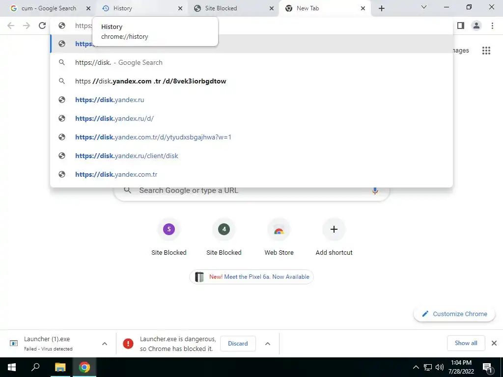Click in the address bar text

(x=83, y=26)
